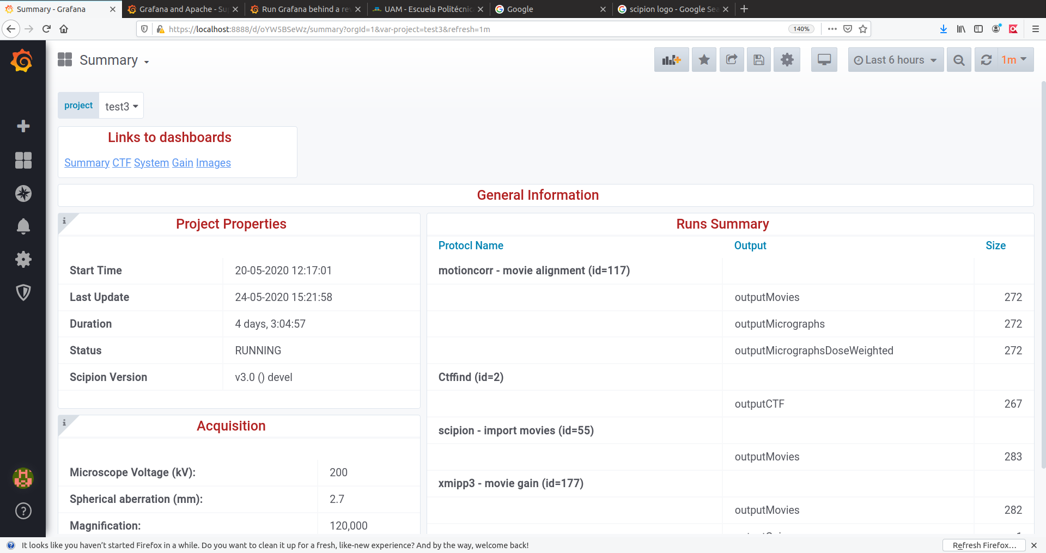
Task: Follow the Summary dashboard link
Action: tap(87, 163)
